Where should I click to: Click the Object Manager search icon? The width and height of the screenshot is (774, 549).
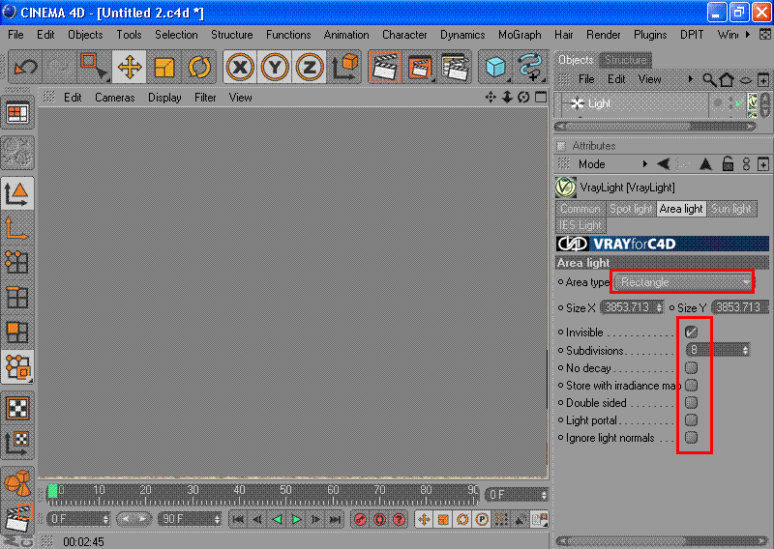click(709, 79)
